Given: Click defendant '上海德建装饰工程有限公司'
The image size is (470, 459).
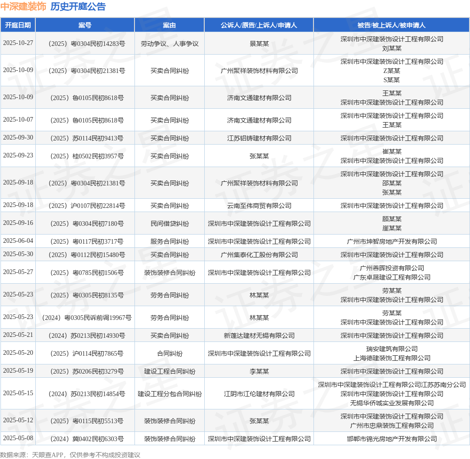Looking at the screenshot, I should [392, 358].
